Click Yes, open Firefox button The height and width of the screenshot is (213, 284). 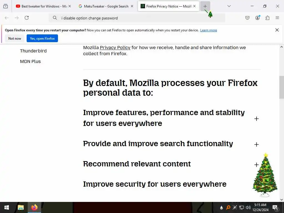tap(42, 38)
